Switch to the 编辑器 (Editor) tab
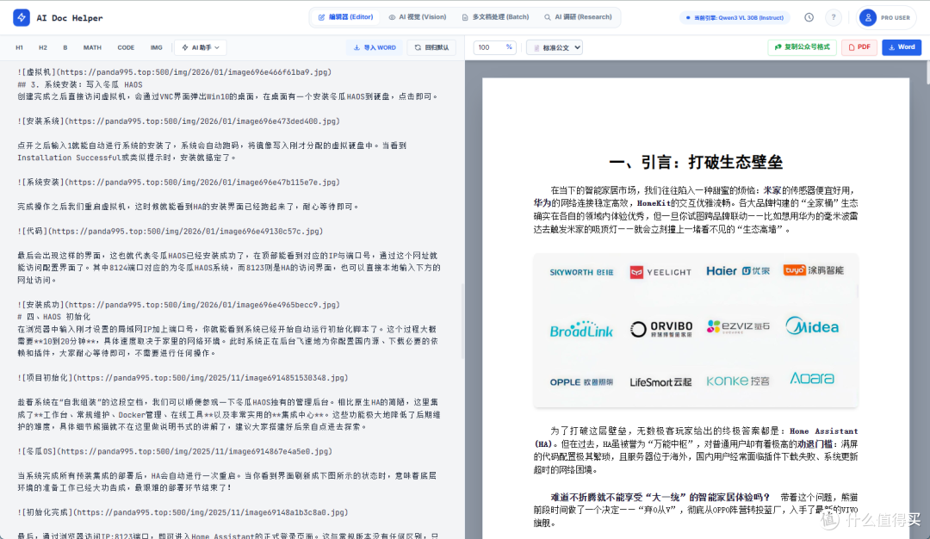 [x=346, y=17]
